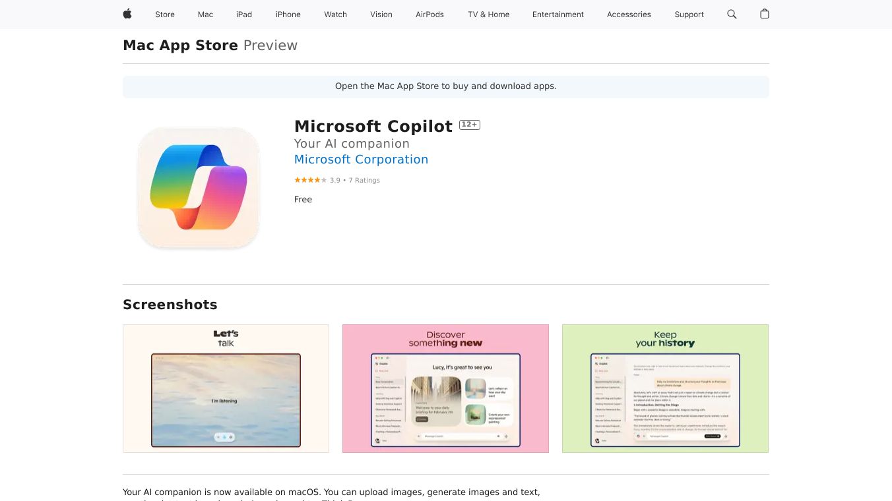Open the Accessories menu item
This screenshot has height=501, width=892.
(x=629, y=15)
